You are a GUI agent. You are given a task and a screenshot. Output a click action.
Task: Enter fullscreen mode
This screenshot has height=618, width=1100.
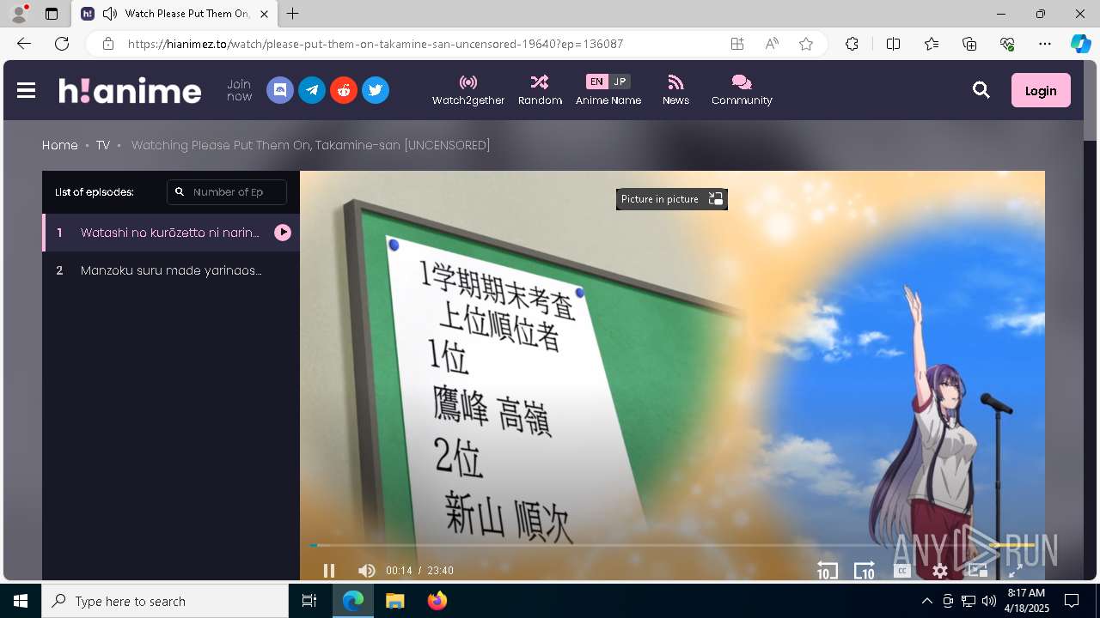(1015, 571)
